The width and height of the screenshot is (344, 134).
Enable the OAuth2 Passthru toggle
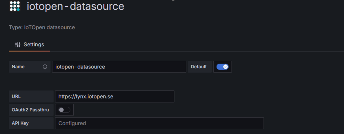pyautogui.click(x=64, y=110)
